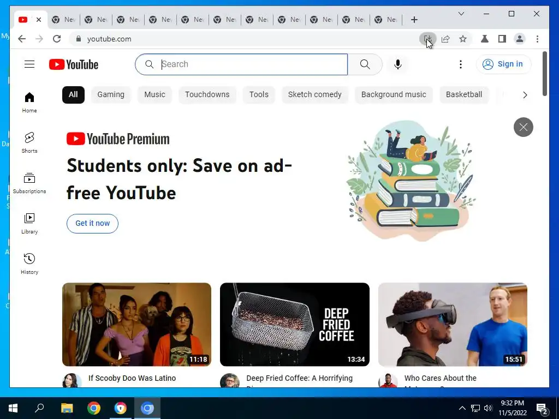Click Deep Fried Coffee video title
Screen dimensions: 559x419
300,378
